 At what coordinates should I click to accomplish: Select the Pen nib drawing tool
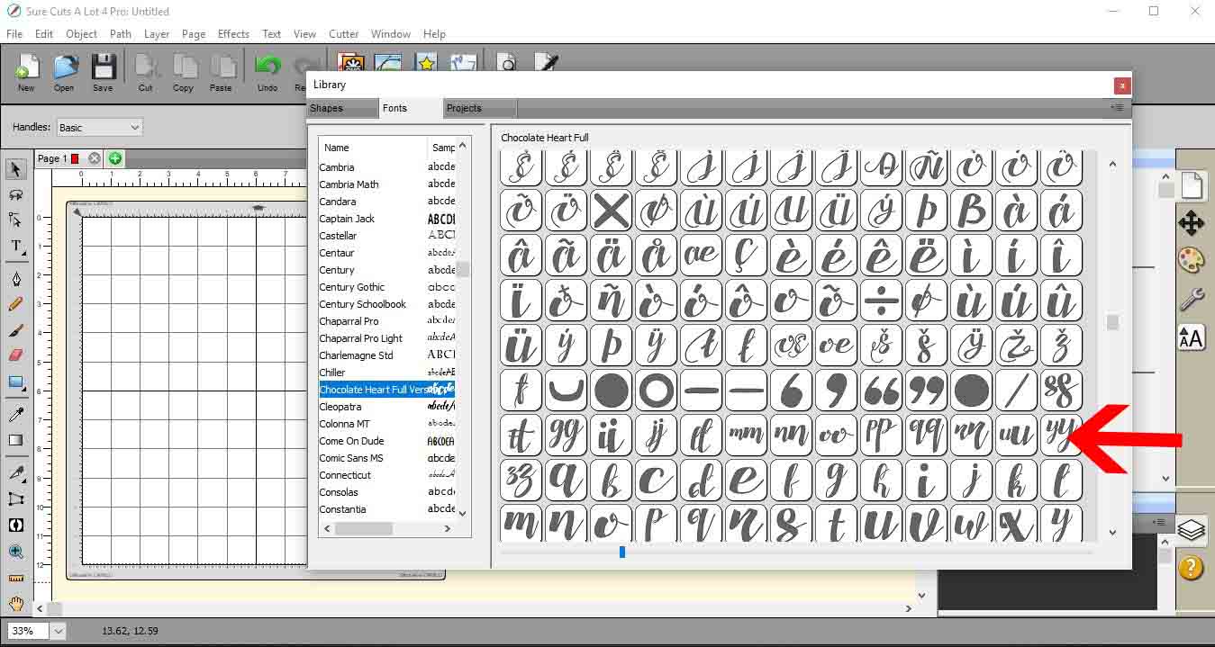click(x=15, y=279)
